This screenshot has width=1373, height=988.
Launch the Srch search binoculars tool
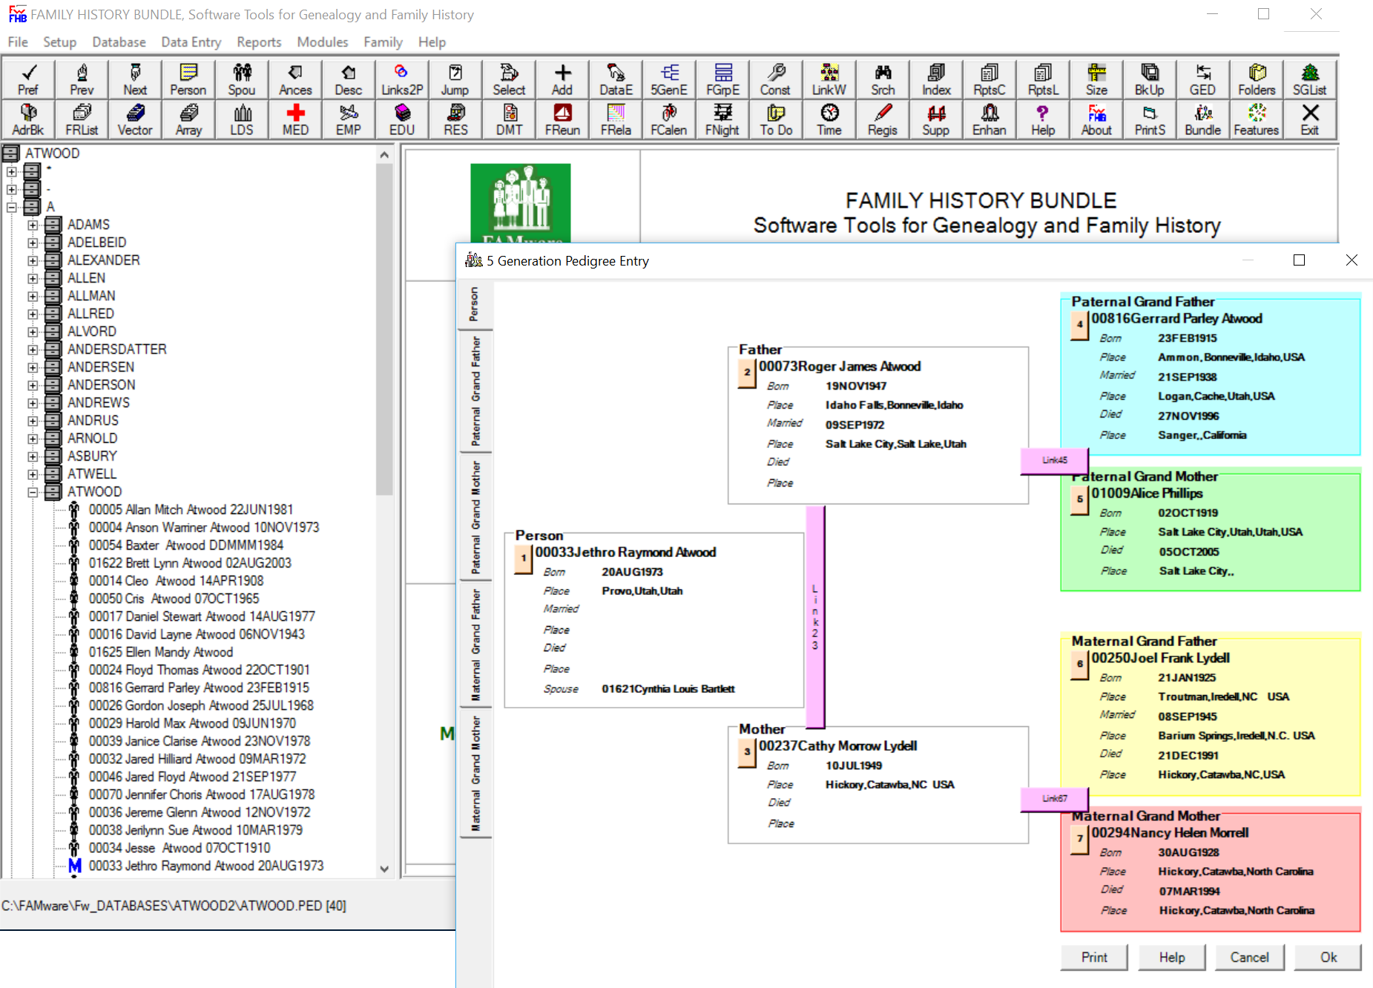pos(883,79)
